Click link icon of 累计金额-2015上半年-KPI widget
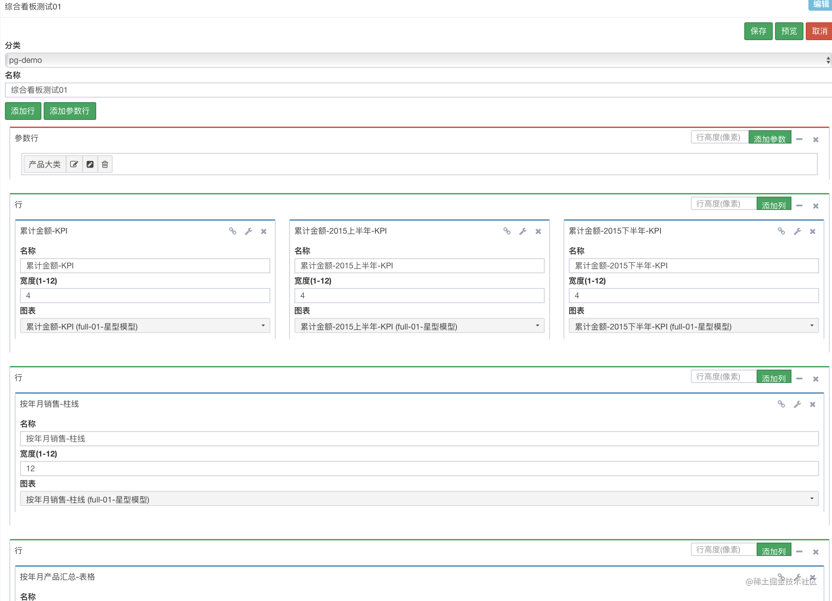Image resolution: width=832 pixels, height=601 pixels. point(507,231)
